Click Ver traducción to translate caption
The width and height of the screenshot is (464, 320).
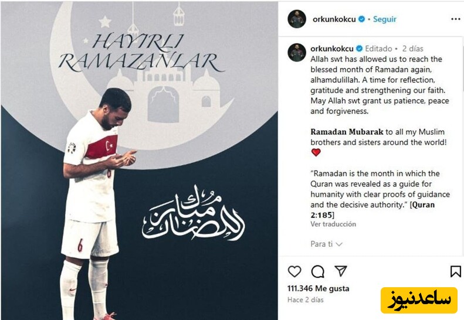[x=333, y=224]
